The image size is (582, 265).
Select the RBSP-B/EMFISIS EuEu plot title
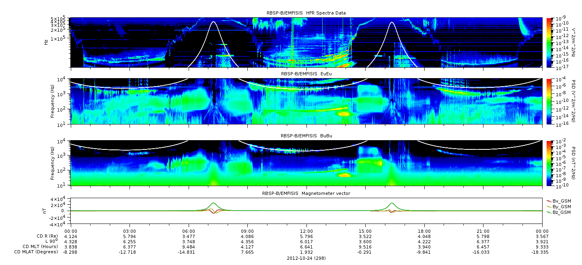[x=306, y=74]
